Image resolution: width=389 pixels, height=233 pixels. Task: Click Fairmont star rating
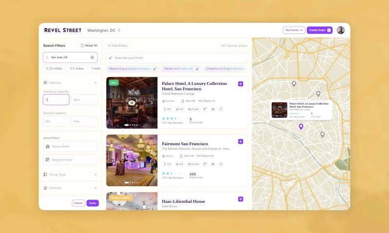[x=172, y=174]
